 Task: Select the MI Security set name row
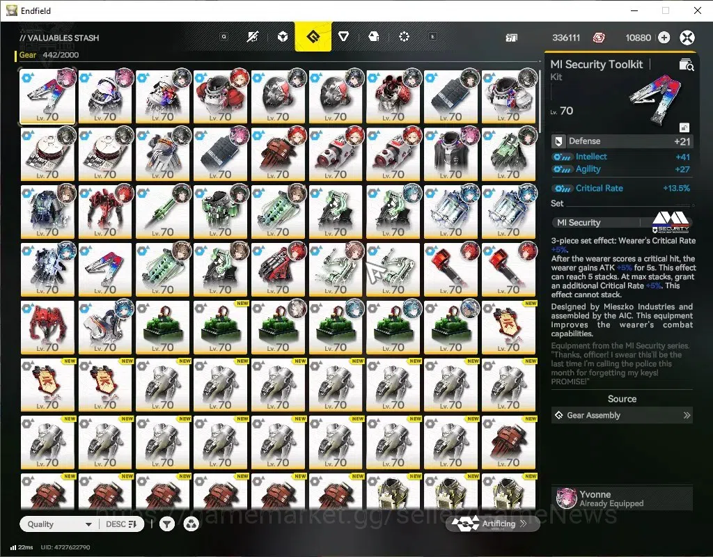click(622, 222)
